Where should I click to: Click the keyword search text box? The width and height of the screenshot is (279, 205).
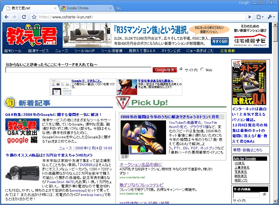click(78, 70)
